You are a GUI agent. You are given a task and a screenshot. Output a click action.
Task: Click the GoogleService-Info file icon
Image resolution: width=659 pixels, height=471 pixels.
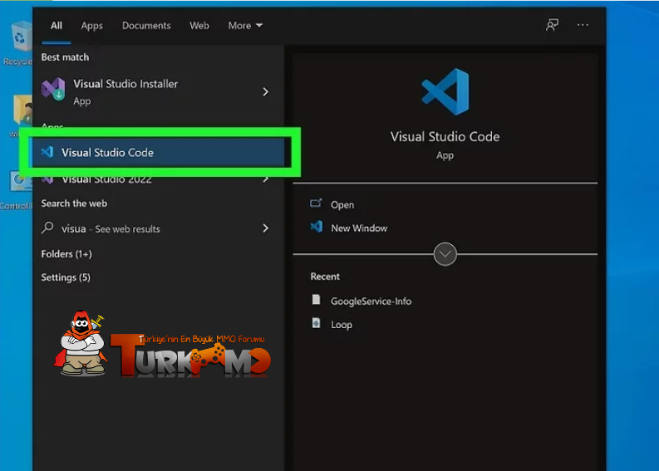coord(316,300)
